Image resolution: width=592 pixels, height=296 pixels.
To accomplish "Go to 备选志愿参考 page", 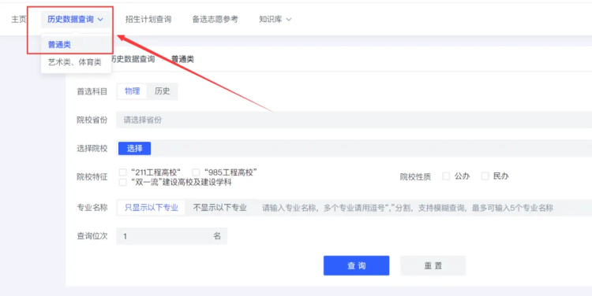I will pos(215,19).
